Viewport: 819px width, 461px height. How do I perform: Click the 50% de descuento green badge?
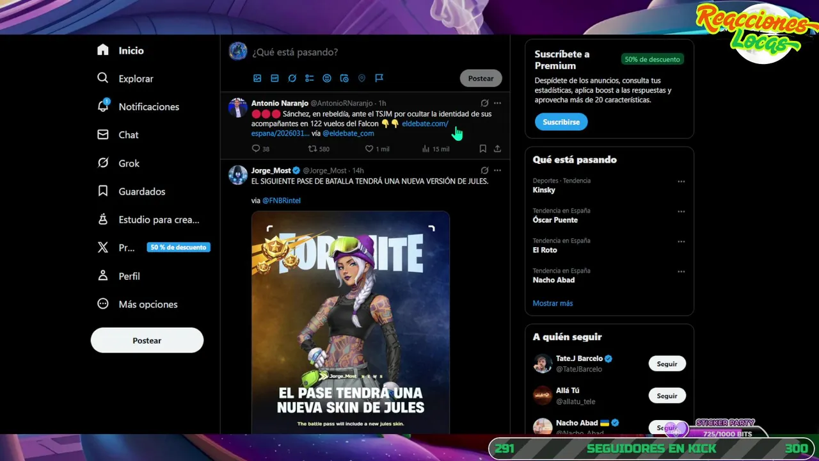652,59
